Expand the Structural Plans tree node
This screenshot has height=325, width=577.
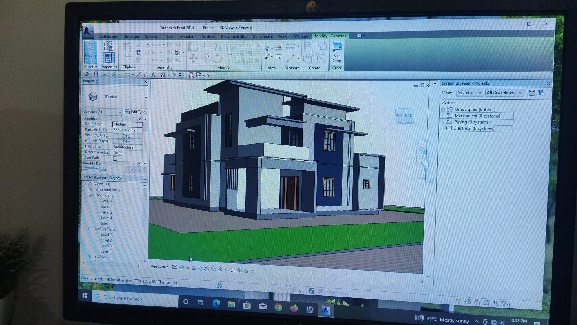click(x=90, y=190)
